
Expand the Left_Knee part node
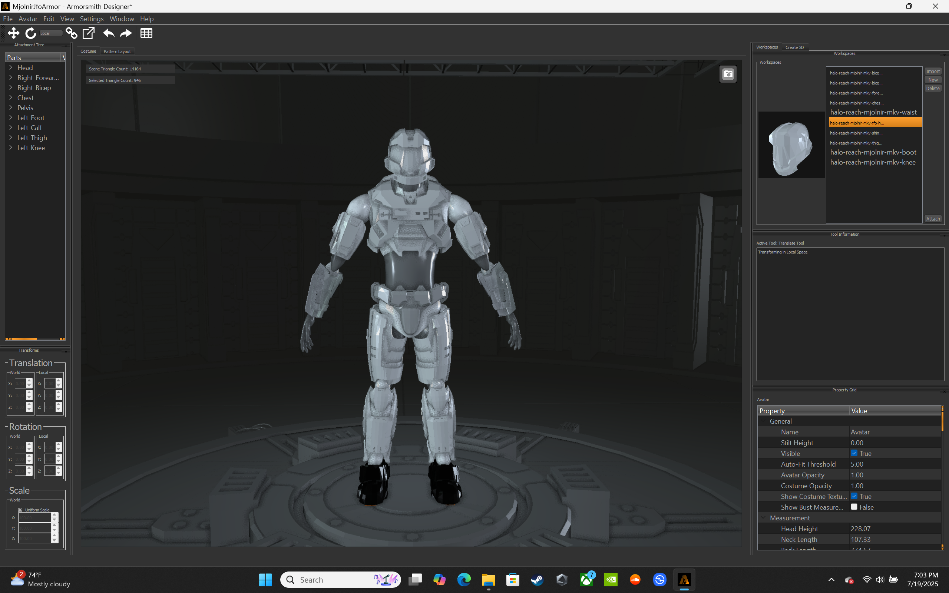coord(11,148)
